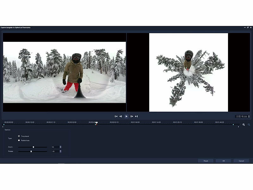Jump to the end of the clip
253x190 pixels.
point(136,117)
